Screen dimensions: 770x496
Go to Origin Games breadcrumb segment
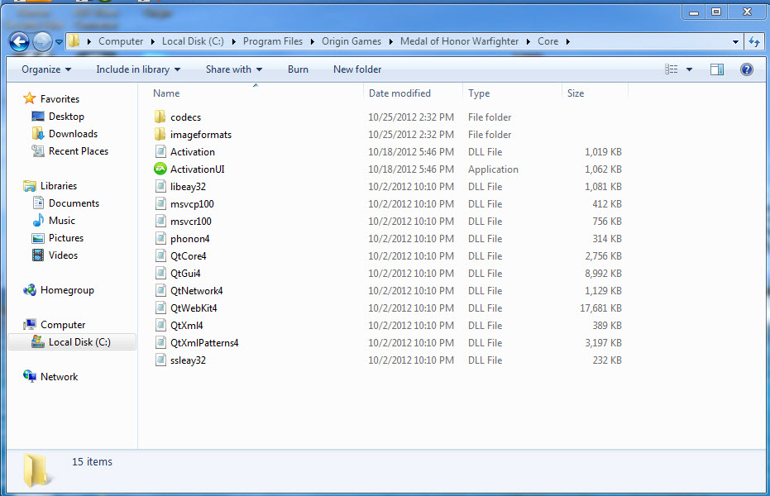click(x=352, y=41)
